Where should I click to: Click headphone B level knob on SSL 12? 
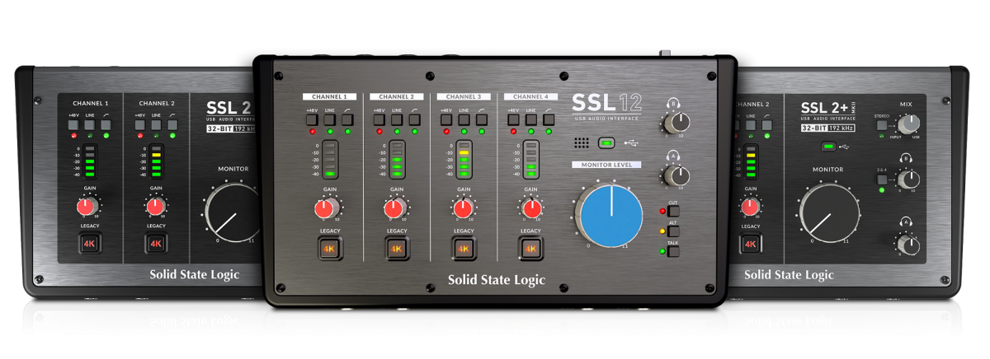coord(678,123)
